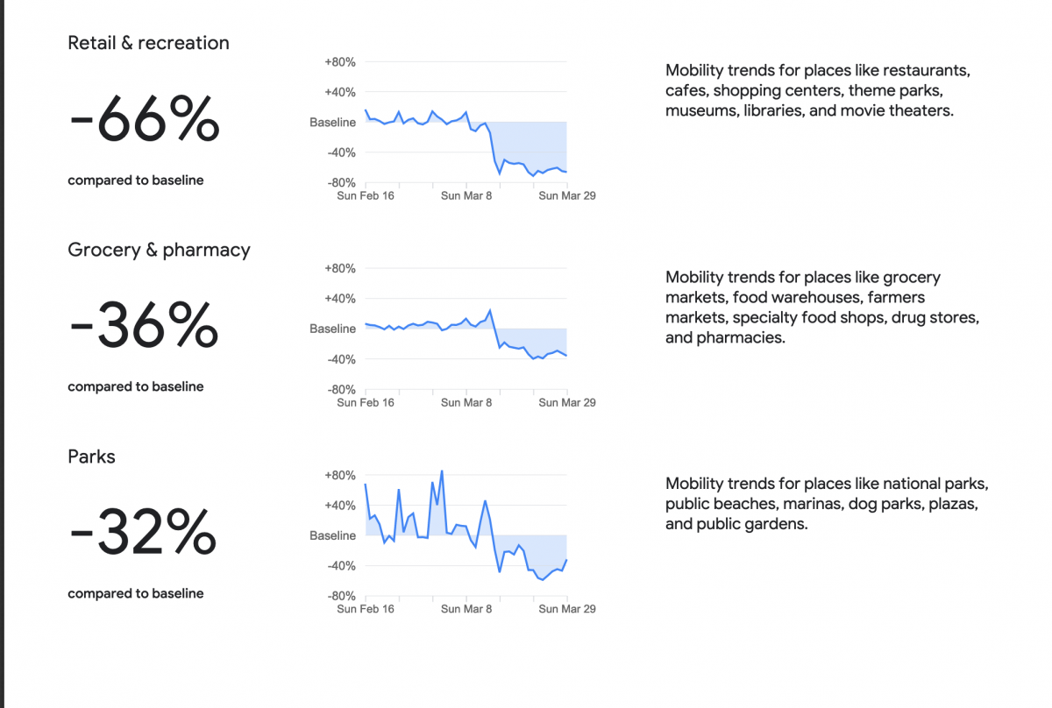Click the Parks mobility trend chart

[x=466, y=535]
